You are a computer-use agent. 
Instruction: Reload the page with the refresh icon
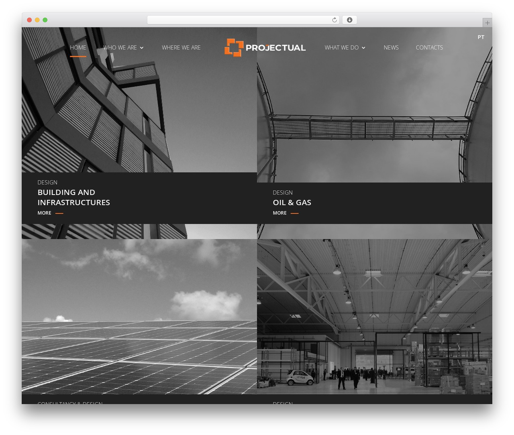point(335,20)
